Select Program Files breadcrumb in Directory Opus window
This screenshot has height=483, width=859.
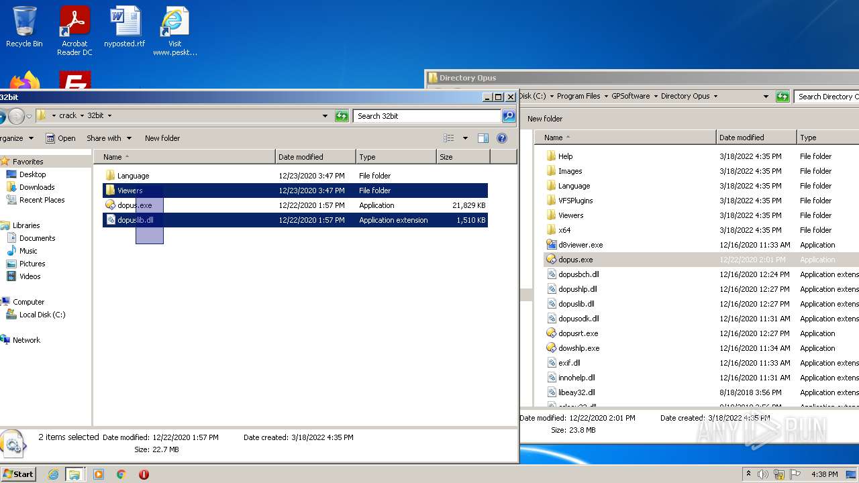pyautogui.click(x=578, y=96)
